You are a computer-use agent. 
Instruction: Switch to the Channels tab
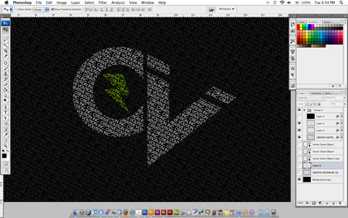point(317,93)
